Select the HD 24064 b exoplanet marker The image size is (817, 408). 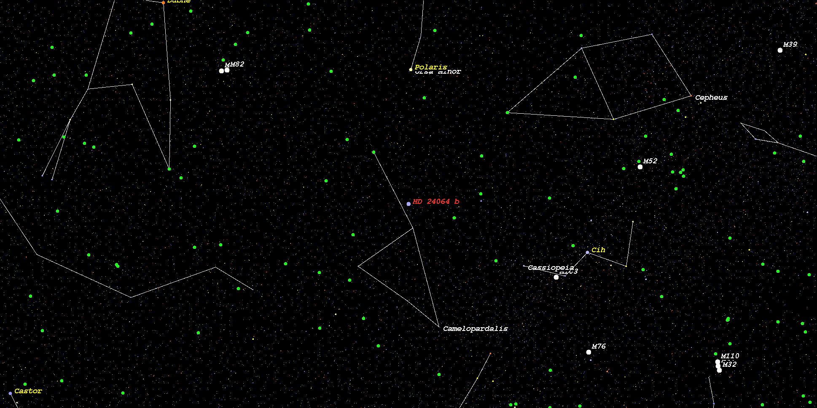[x=408, y=204]
